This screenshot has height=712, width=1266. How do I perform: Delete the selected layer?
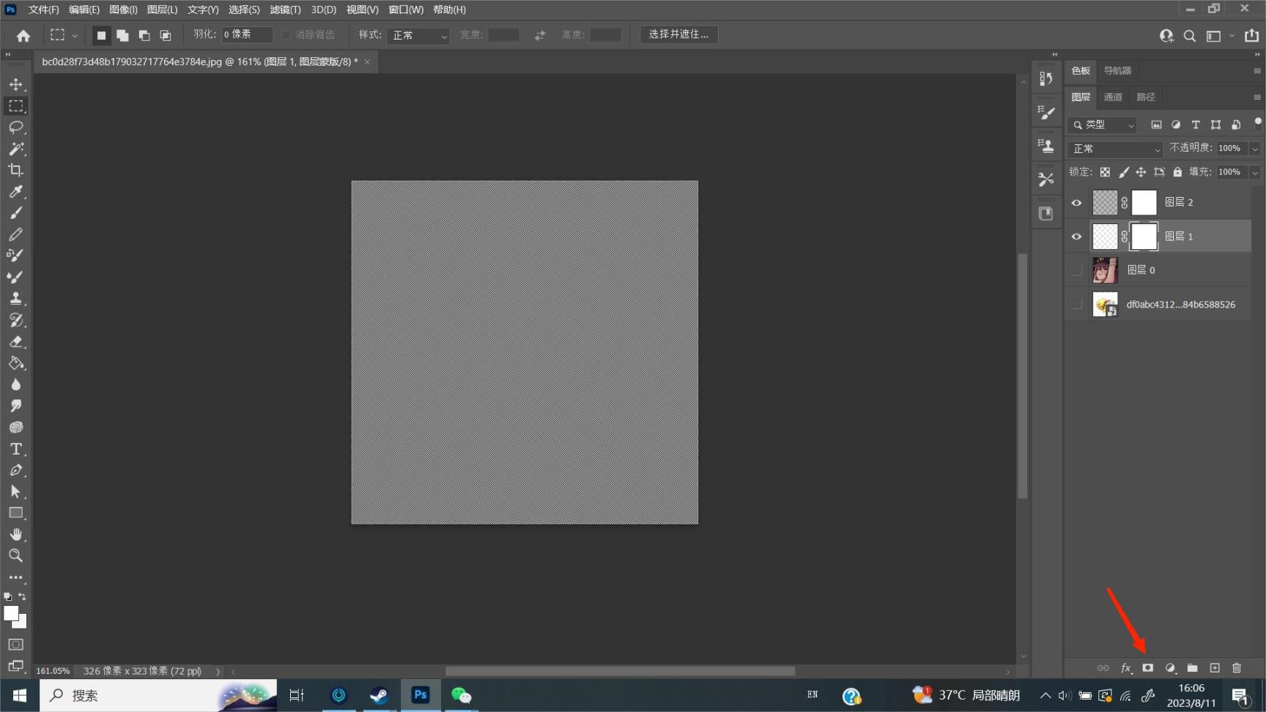(x=1237, y=668)
